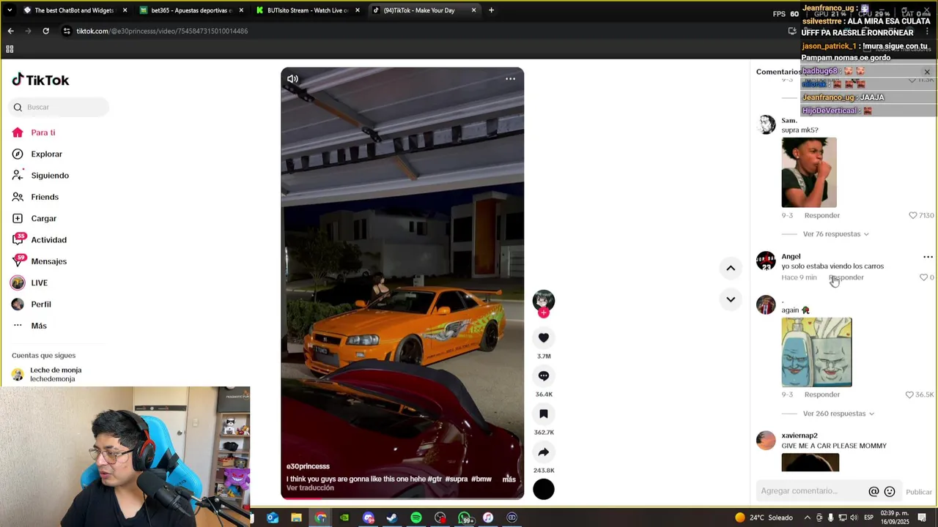Open Sam's comment image thumbnail
Image resolution: width=938 pixels, height=527 pixels.
pyautogui.click(x=809, y=173)
